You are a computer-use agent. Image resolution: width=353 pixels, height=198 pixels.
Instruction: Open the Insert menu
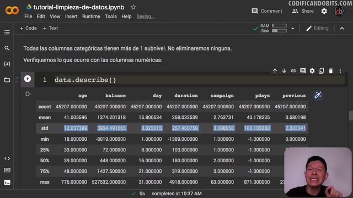click(x=71, y=16)
